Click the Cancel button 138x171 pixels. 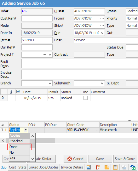(76, 159)
